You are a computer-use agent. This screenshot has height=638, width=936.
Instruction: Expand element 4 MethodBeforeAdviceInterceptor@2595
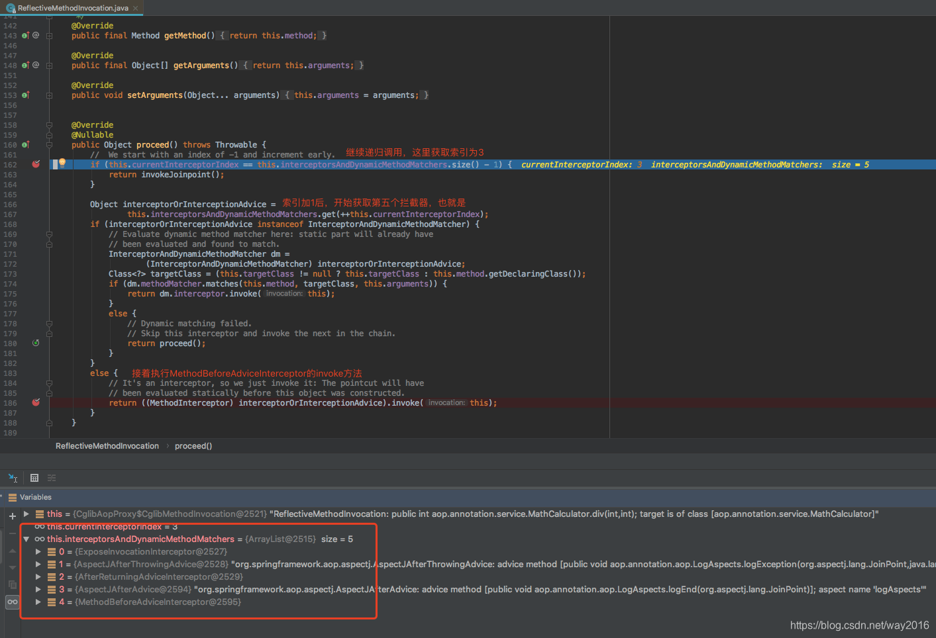[38, 602]
